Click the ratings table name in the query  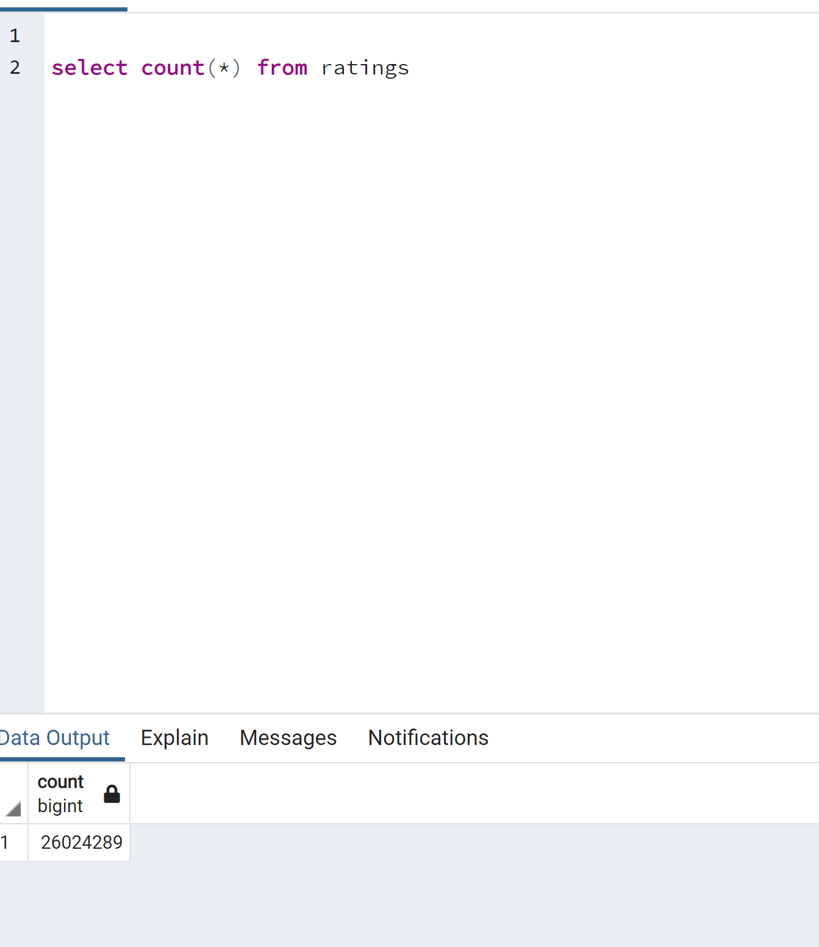click(x=364, y=68)
